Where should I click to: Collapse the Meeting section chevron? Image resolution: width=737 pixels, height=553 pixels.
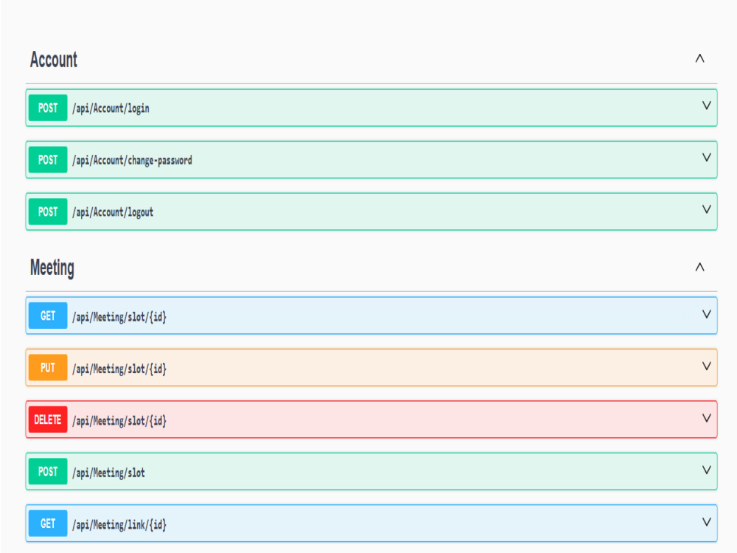699,267
